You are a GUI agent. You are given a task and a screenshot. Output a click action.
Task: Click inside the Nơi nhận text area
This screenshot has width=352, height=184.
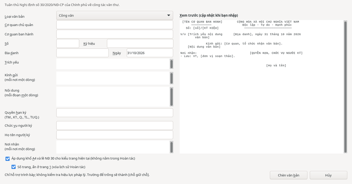113,147
